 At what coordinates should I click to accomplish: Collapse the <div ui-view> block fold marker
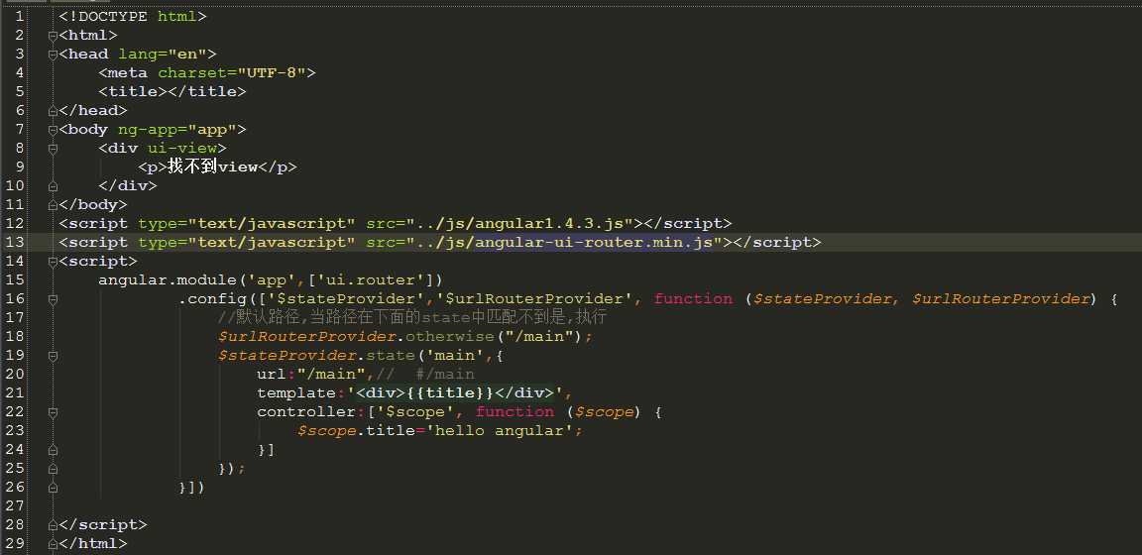click(53, 149)
